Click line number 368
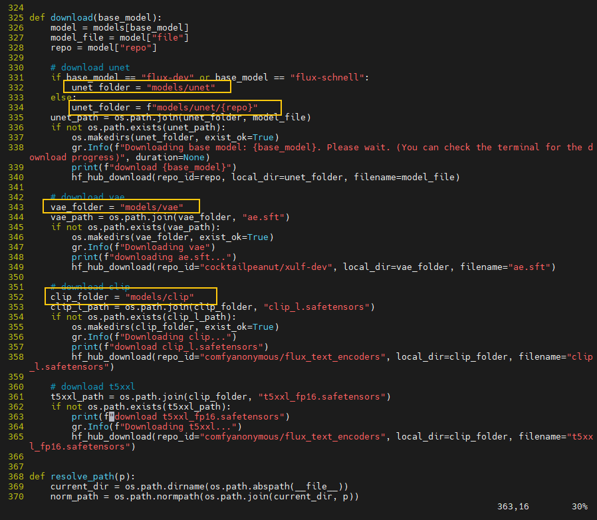The image size is (597, 520). [x=16, y=477]
